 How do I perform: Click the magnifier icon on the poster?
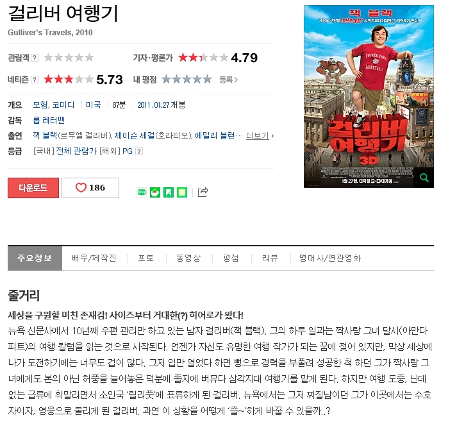(424, 177)
